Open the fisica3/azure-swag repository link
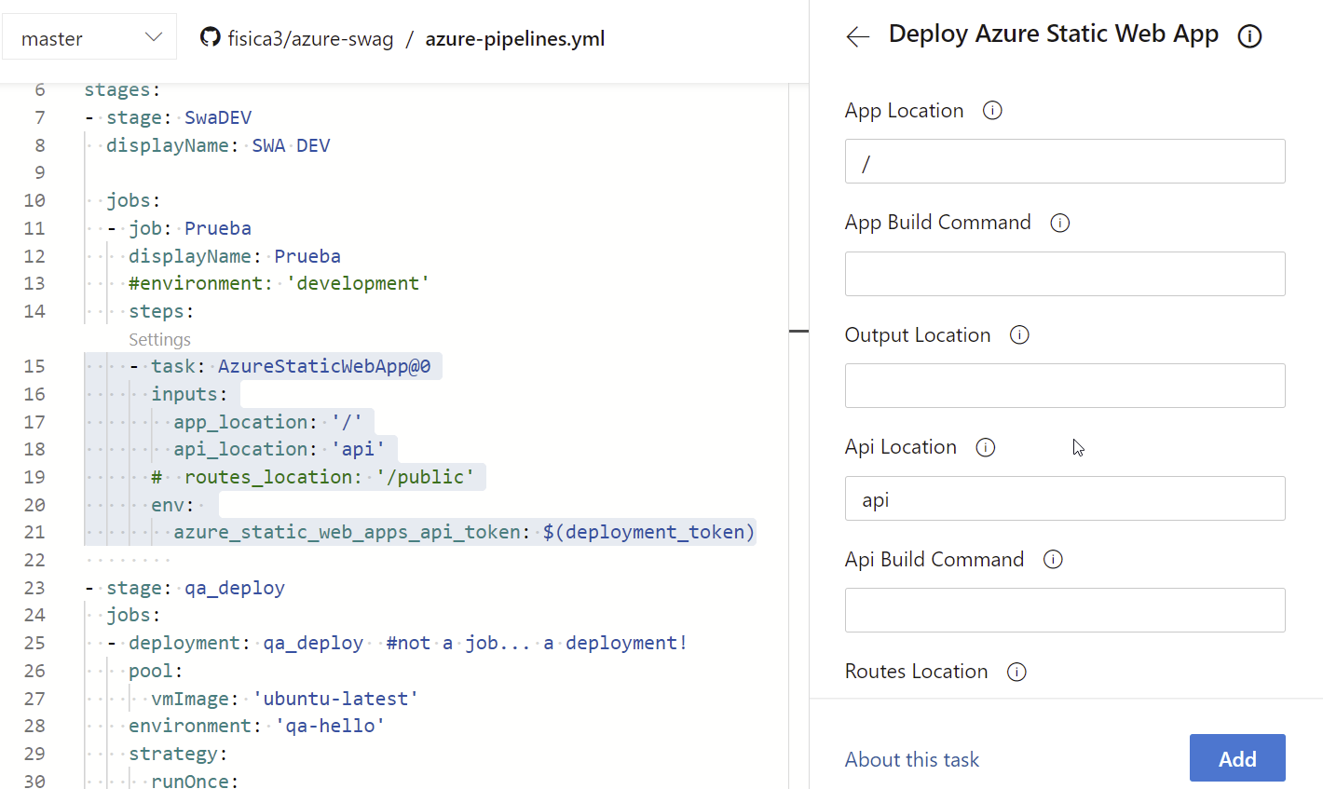This screenshot has height=789, width=1323. [x=310, y=39]
